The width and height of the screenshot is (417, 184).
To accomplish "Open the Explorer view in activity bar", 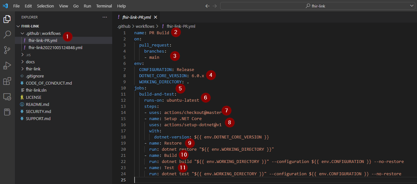I will [x=7, y=20].
